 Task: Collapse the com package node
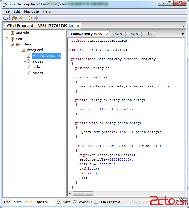coord(7,39)
